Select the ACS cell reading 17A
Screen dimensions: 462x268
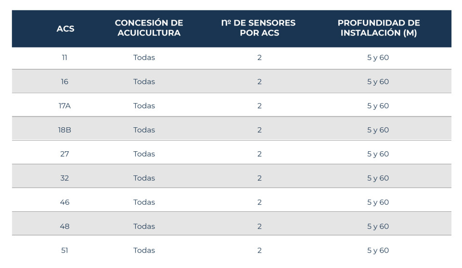(64, 106)
